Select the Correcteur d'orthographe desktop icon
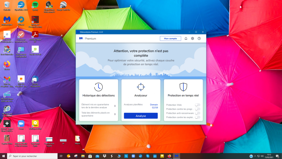This screenshot has width=282, height=159. point(7,37)
